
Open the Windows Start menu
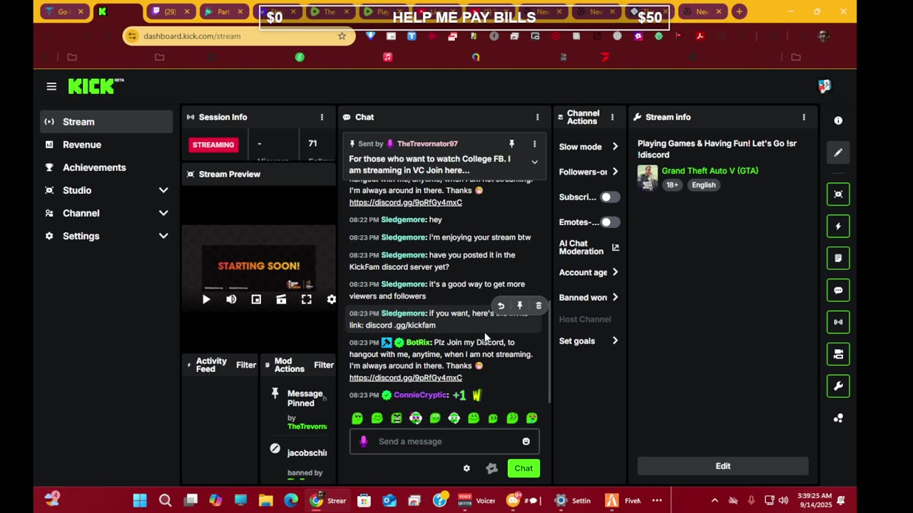[140, 500]
